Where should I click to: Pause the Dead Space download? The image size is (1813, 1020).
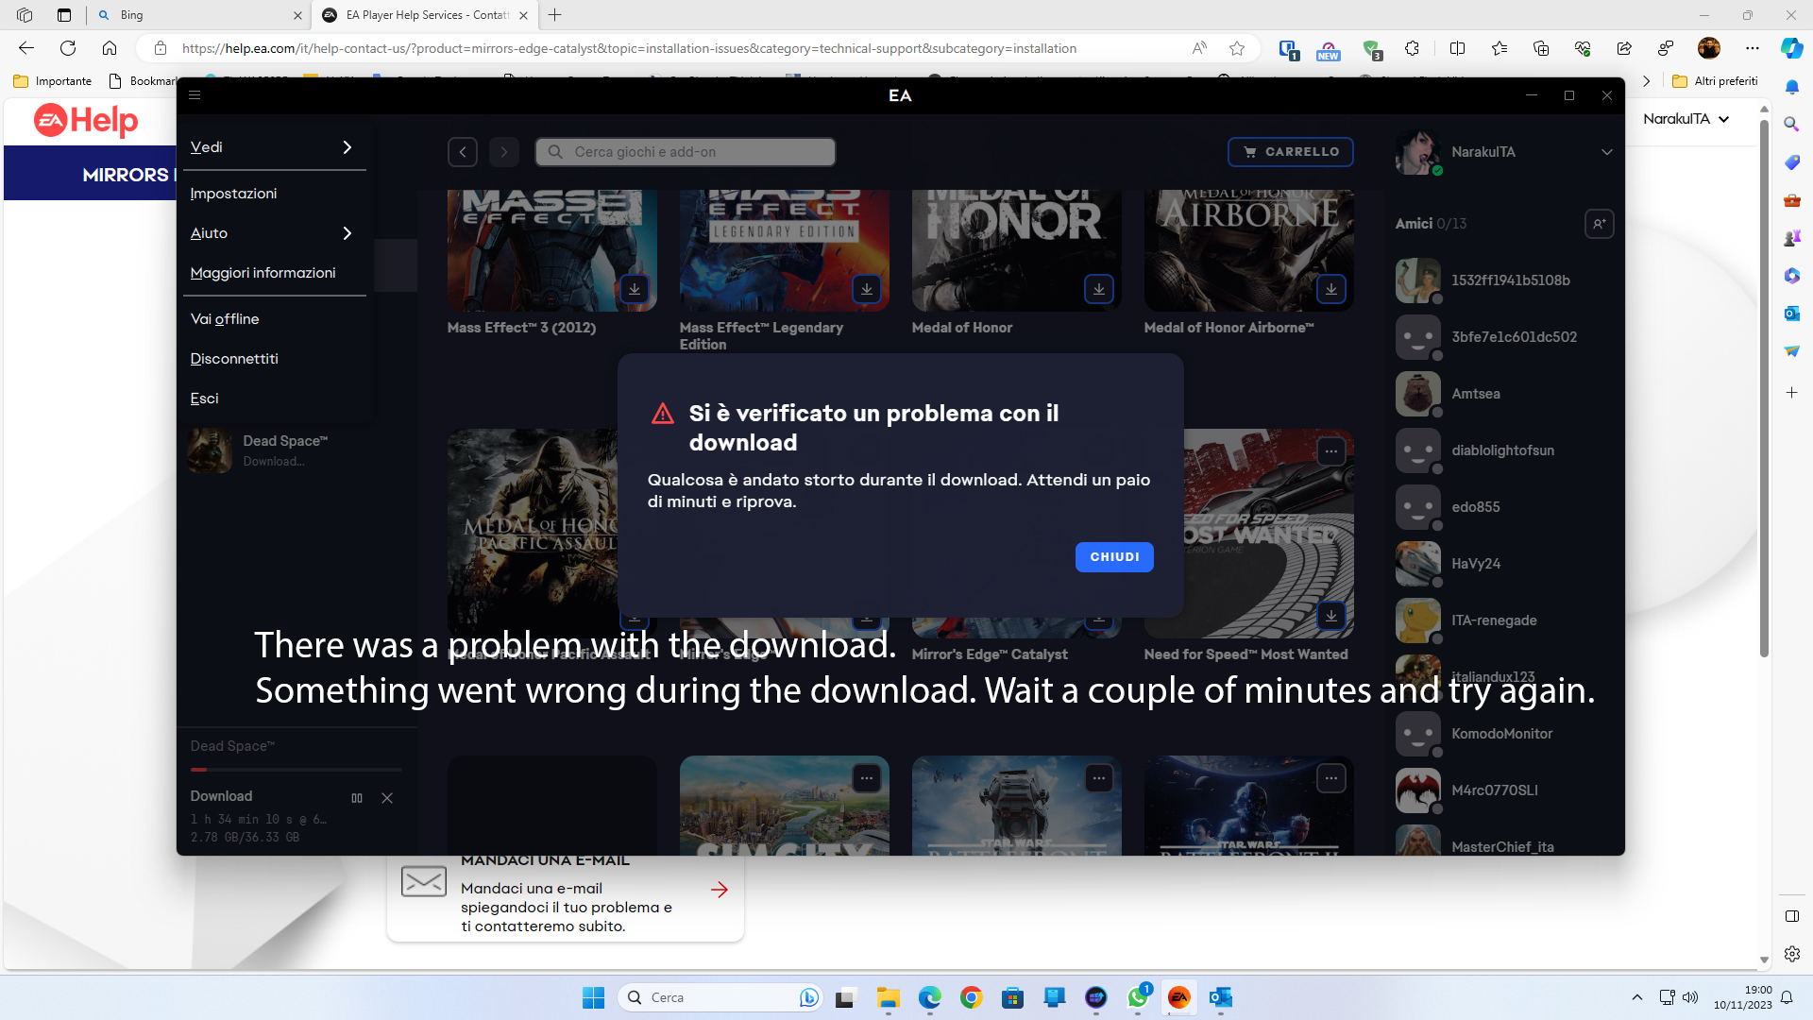(x=357, y=798)
